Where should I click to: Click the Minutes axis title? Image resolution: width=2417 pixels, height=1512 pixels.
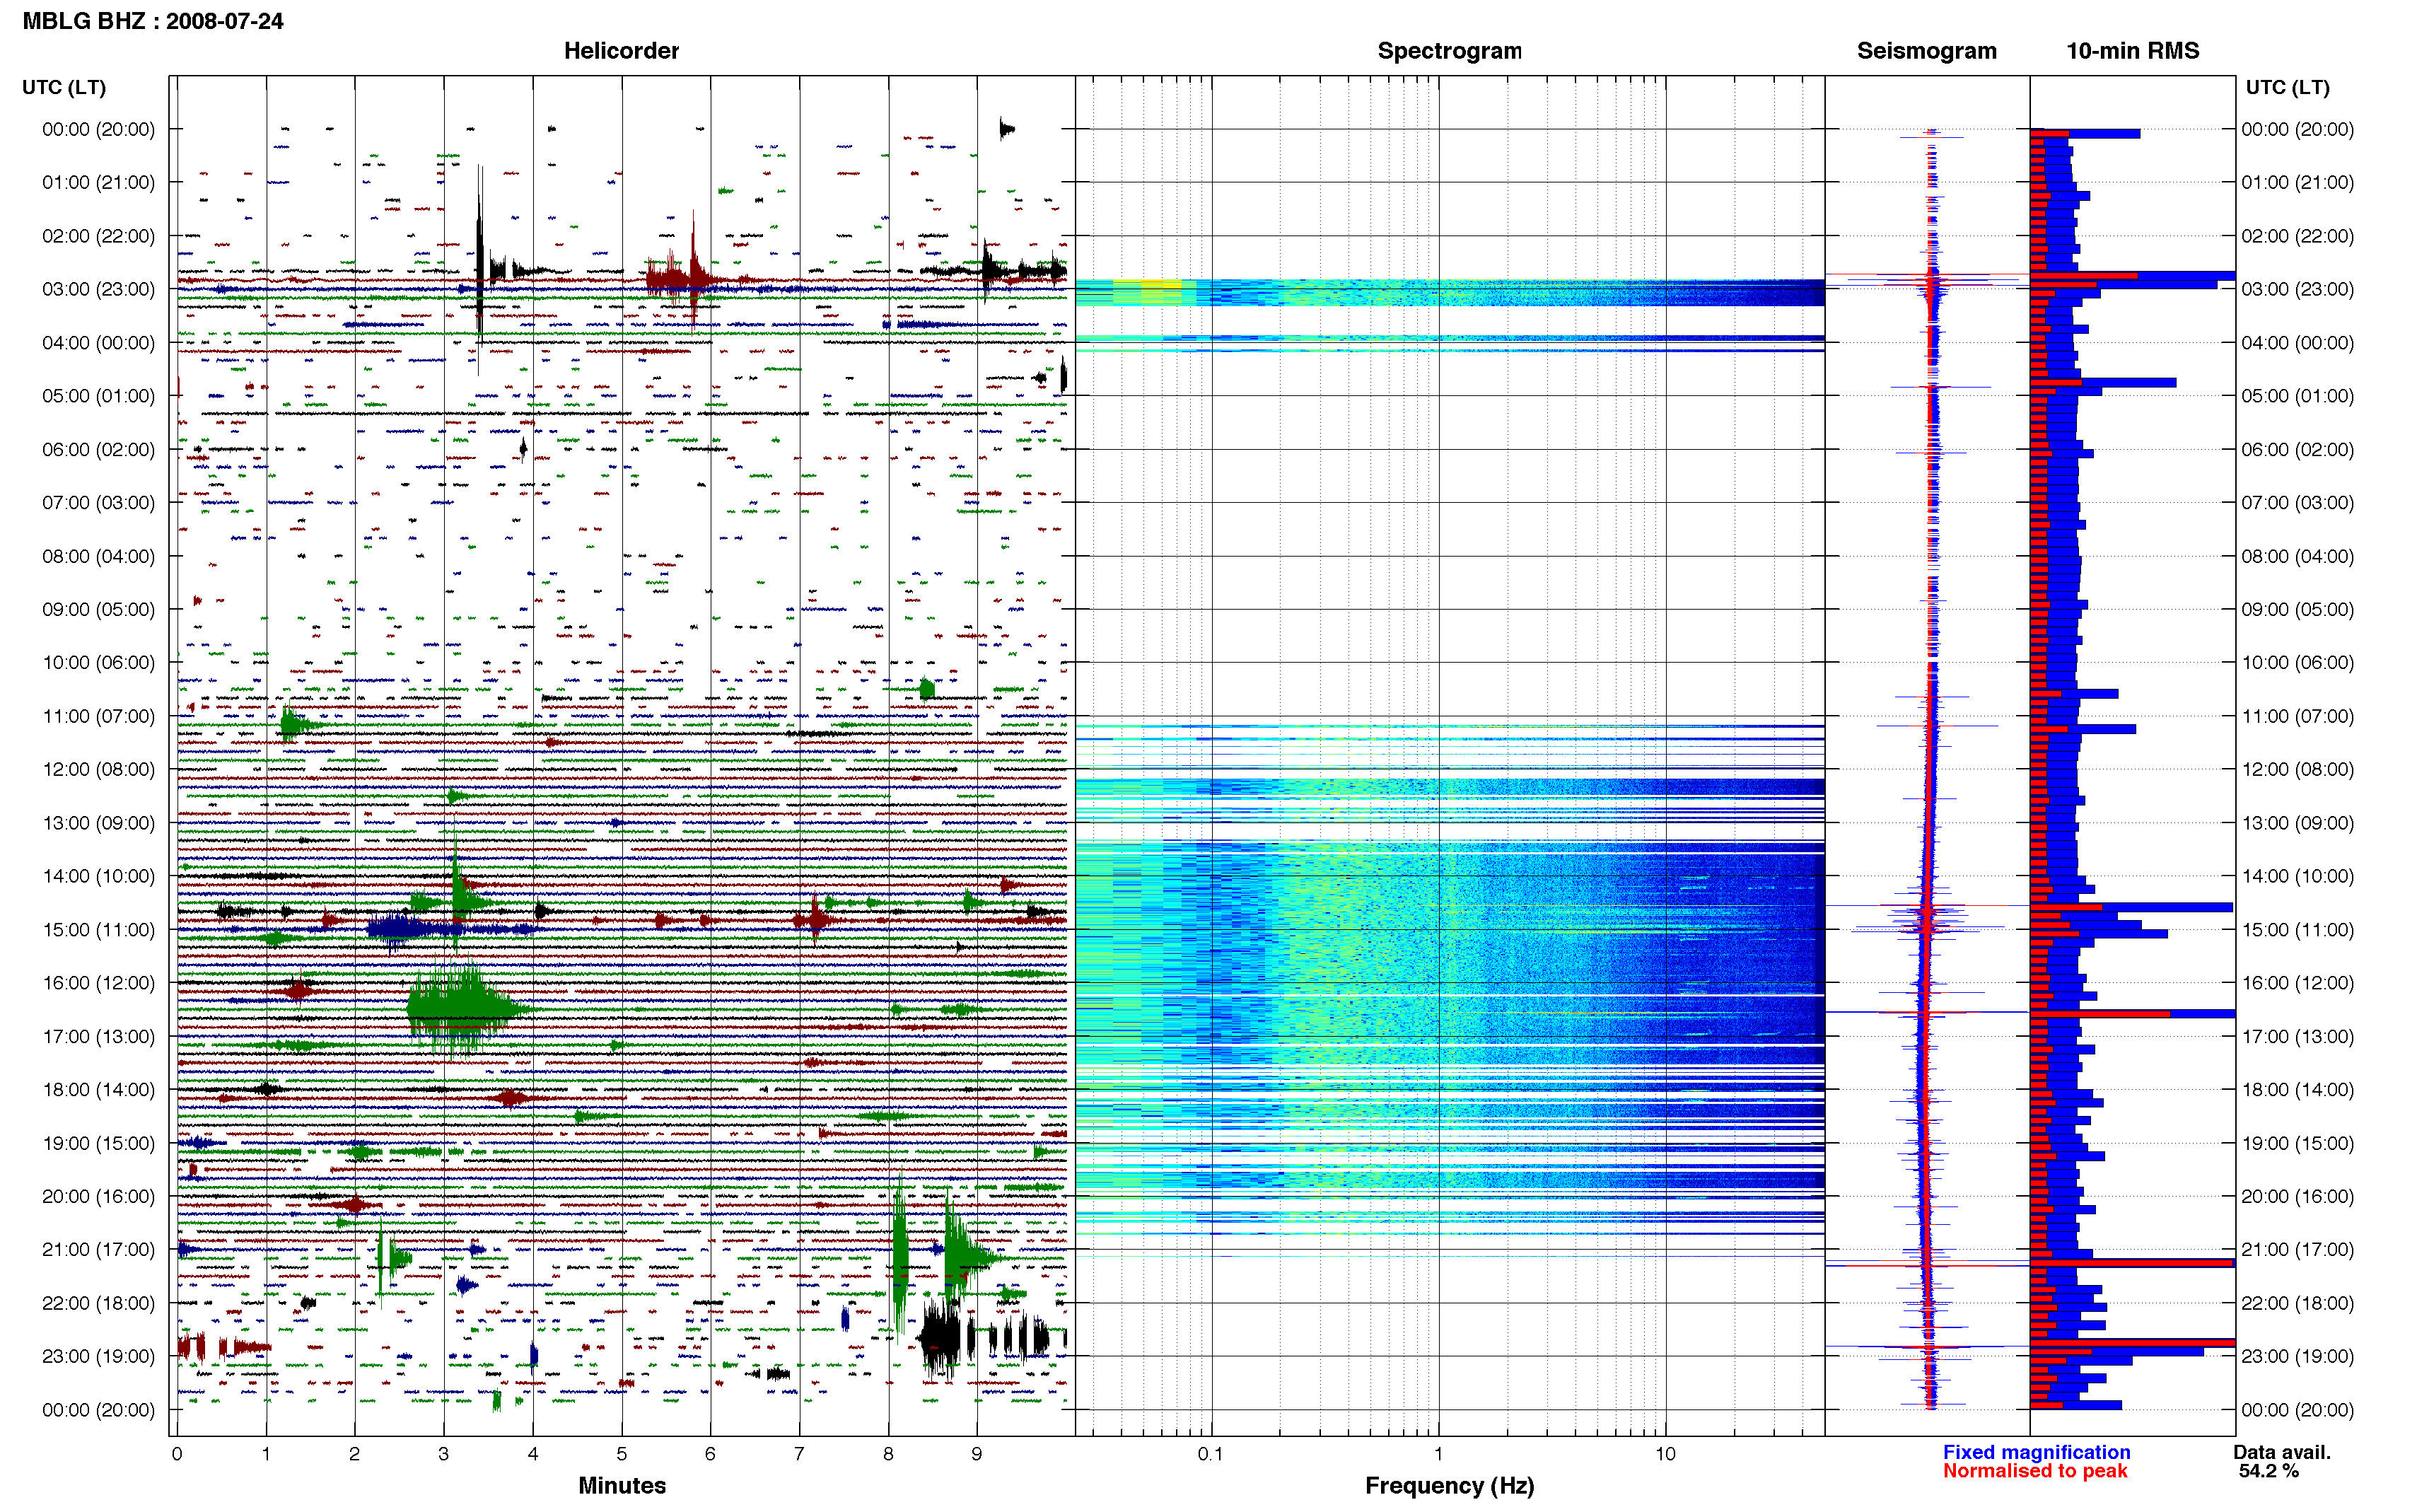pos(622,1485)
